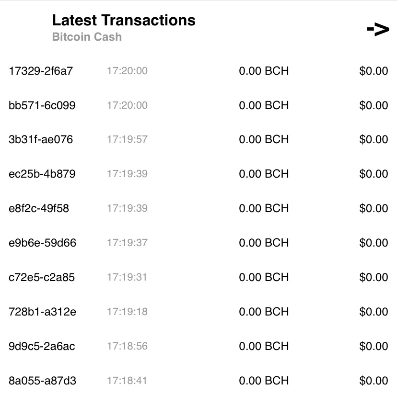397x395 pixels.
Task: Open the Latest Transactions heading
Action: tap(124, 20)
